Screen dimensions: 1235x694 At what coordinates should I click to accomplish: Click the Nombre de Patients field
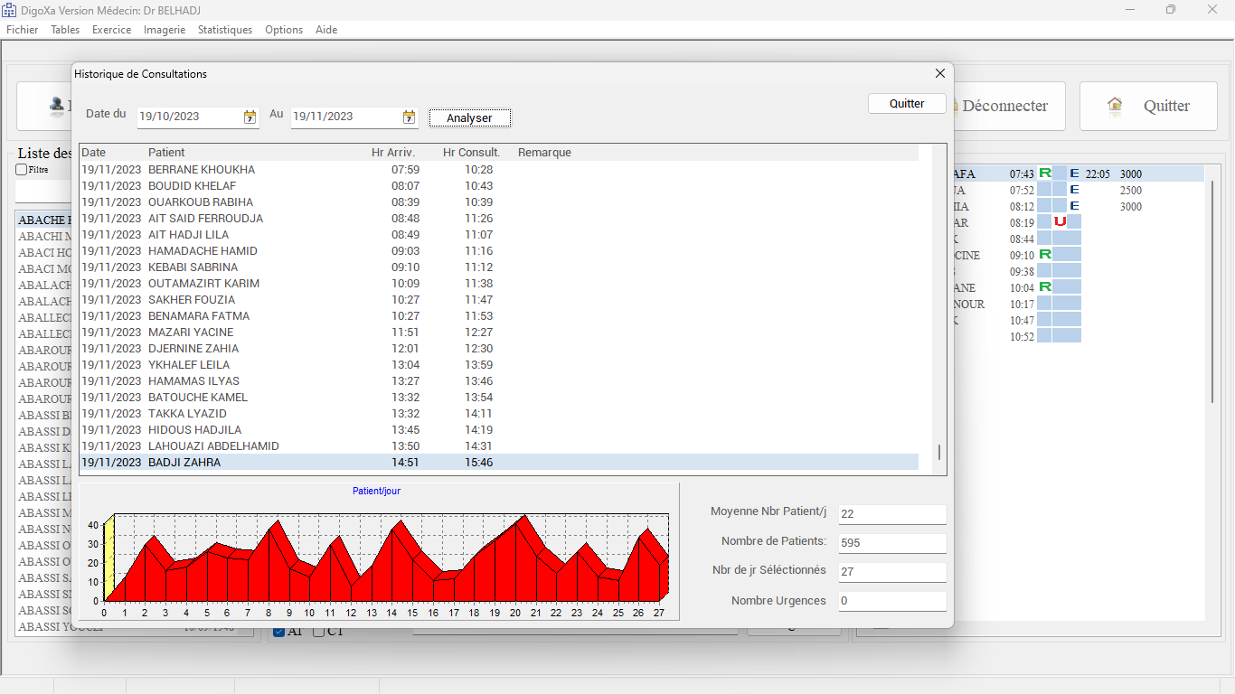[x=891, y=543]
